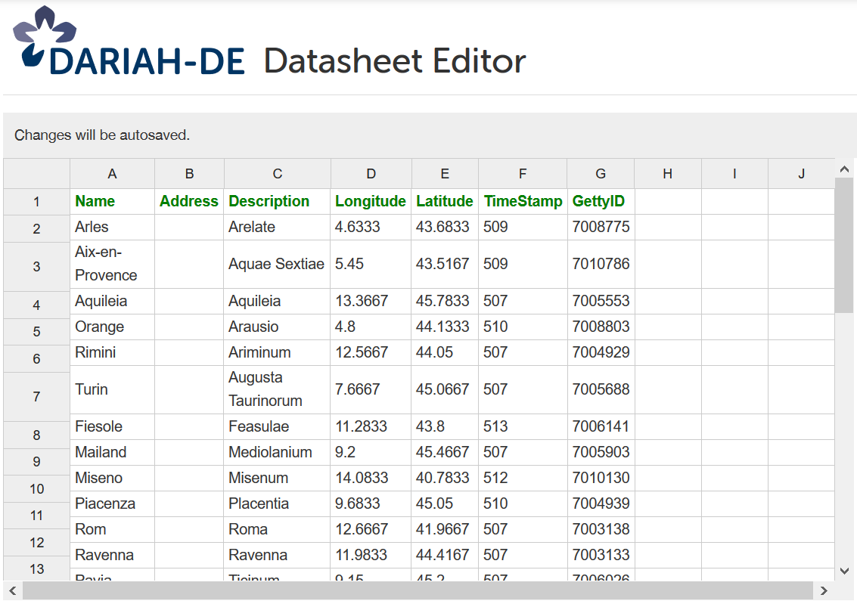Viewport: 857px width, 601px height.
Task: Select GettyID 7003133 cell
Action: pyautogui.click(x=601, y=555)
